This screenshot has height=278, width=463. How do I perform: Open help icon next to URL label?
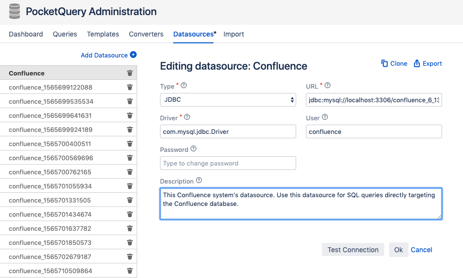point(327,86)
